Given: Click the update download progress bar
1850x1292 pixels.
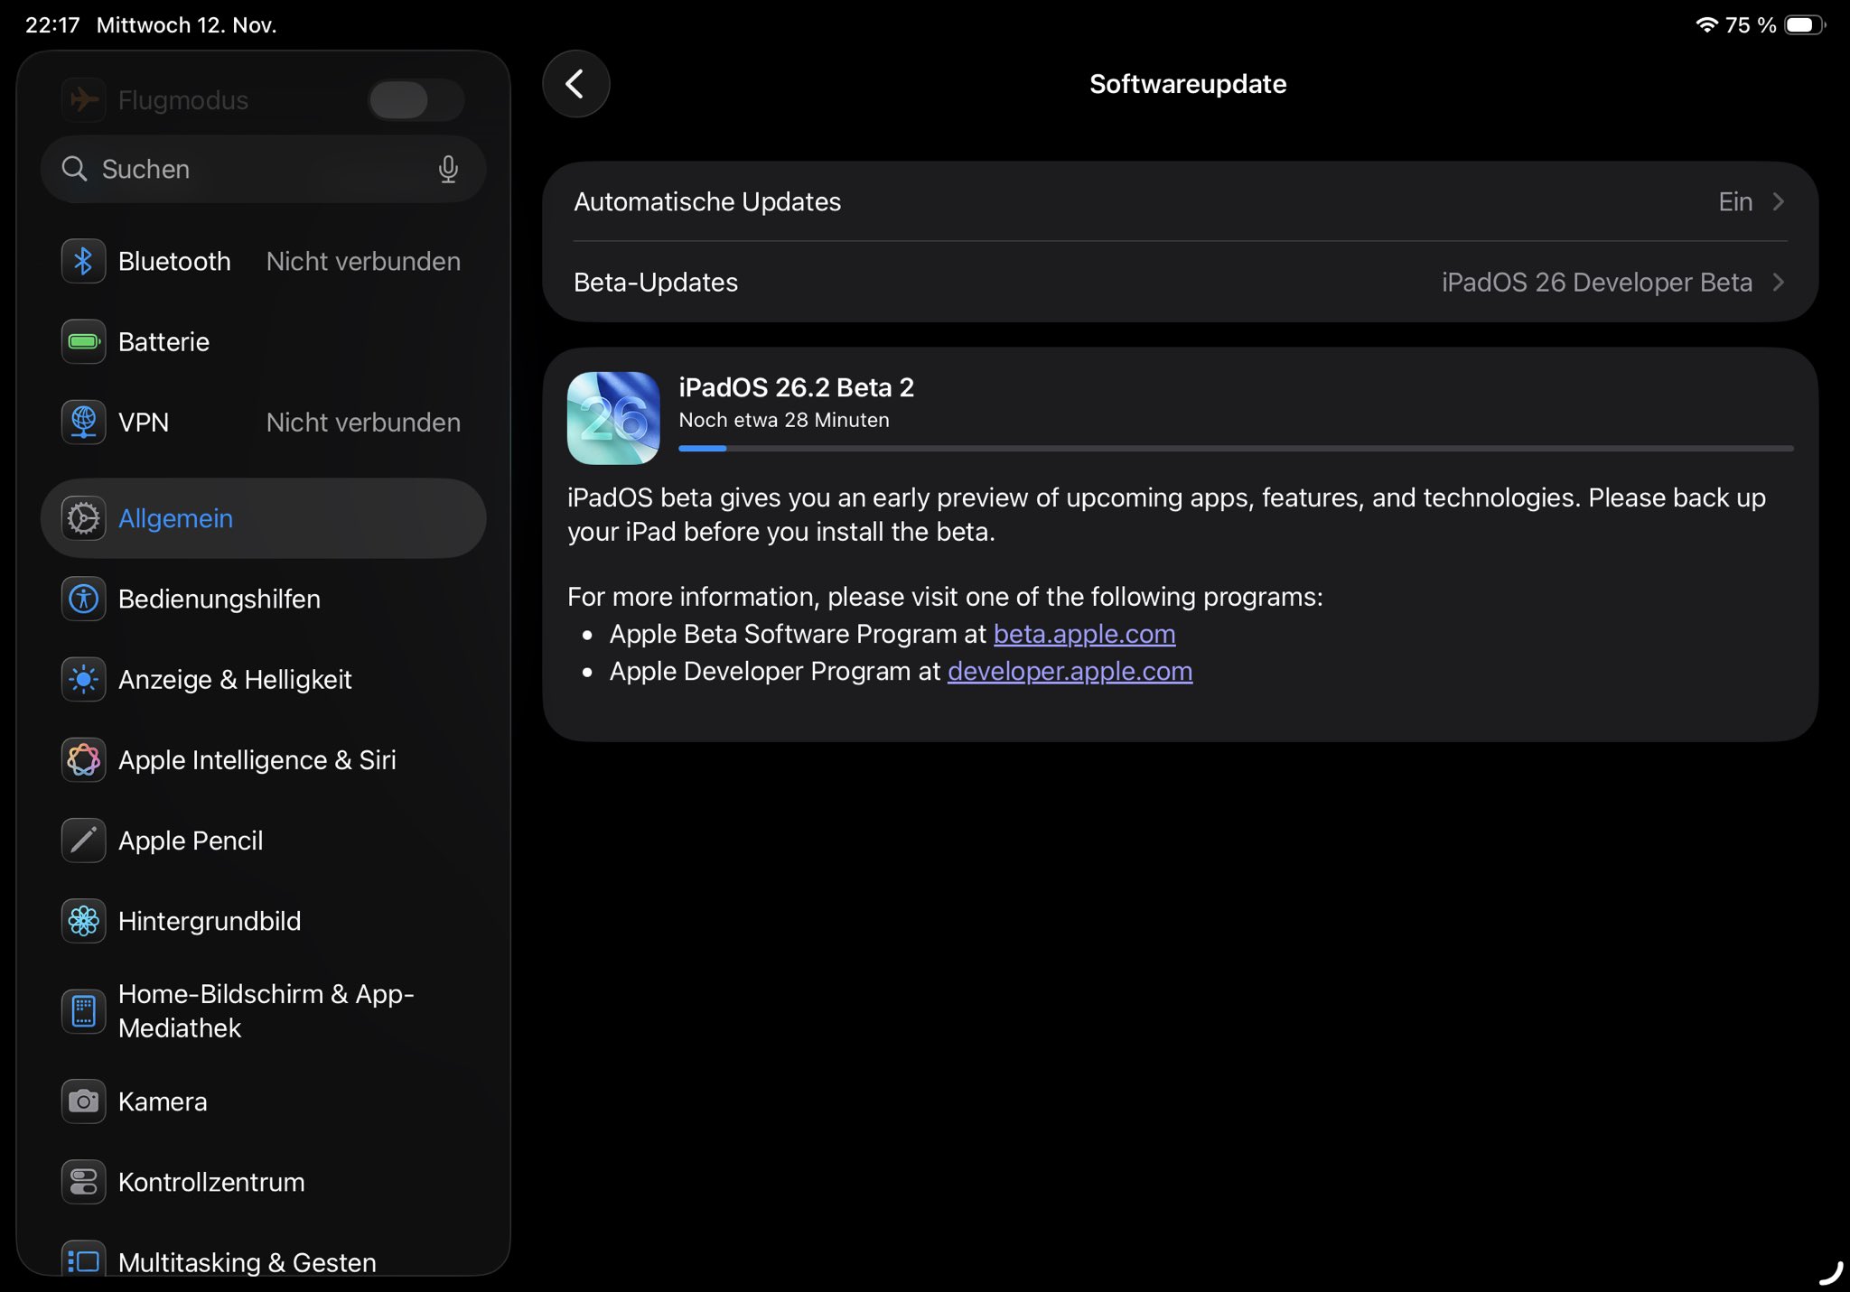Looking at the screenshot, I should (1235, 448).
